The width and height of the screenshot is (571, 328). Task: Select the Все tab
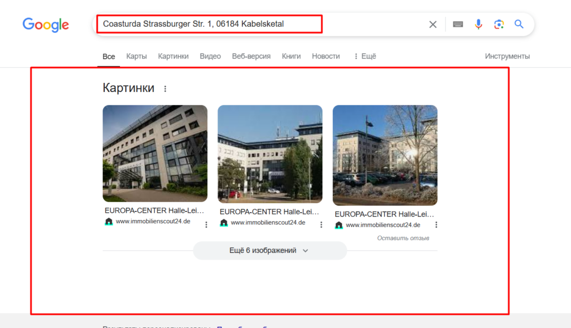pos(109,56)
